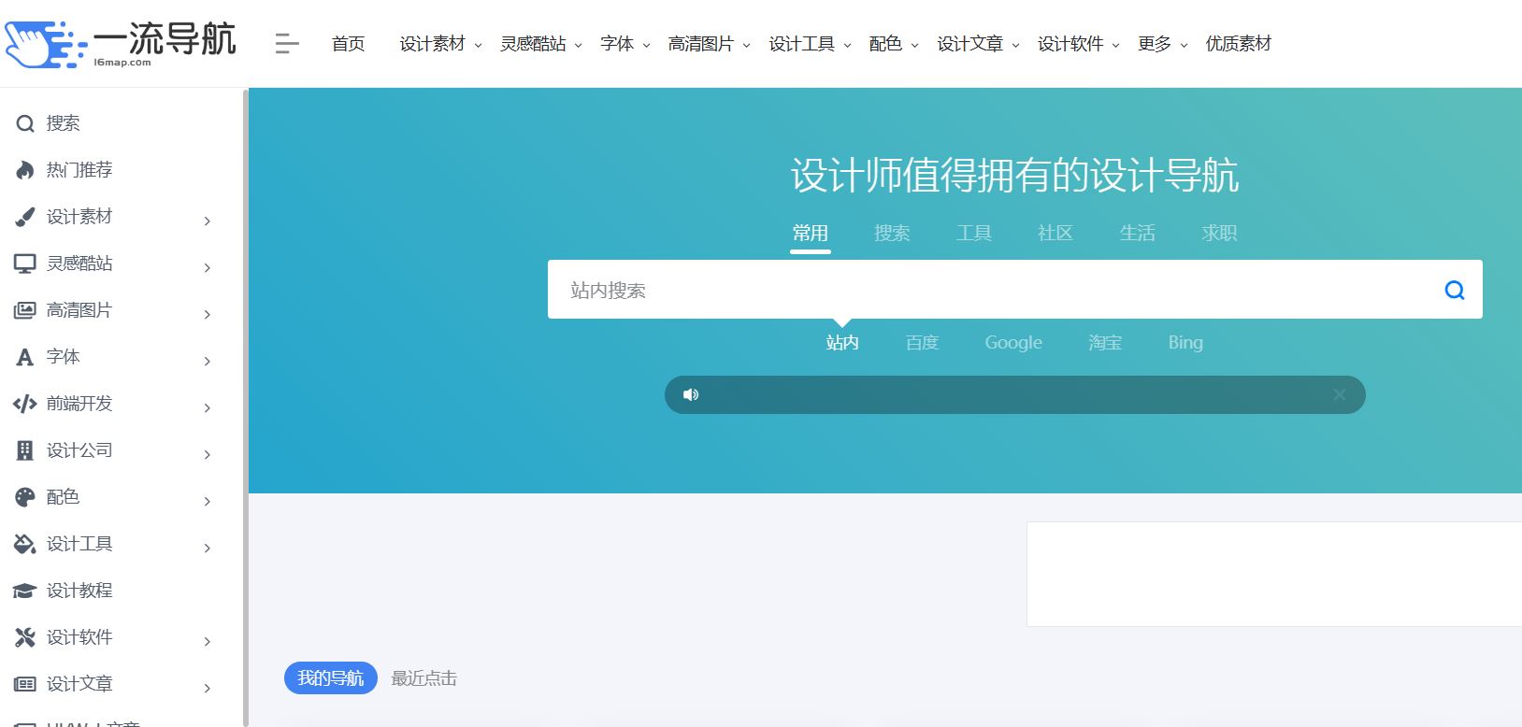Expand 设计公司 sidebar chevron

coord(208,454)
